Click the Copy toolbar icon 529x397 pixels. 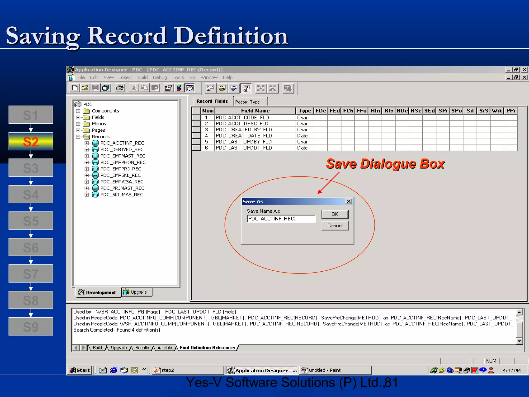pyautogui.click(x=144, y=88)
